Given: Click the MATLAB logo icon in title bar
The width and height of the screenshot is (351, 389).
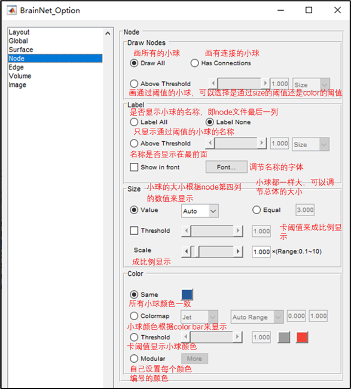Looking at the screenshot, I should pyautogui.click(x=11, y=10).
